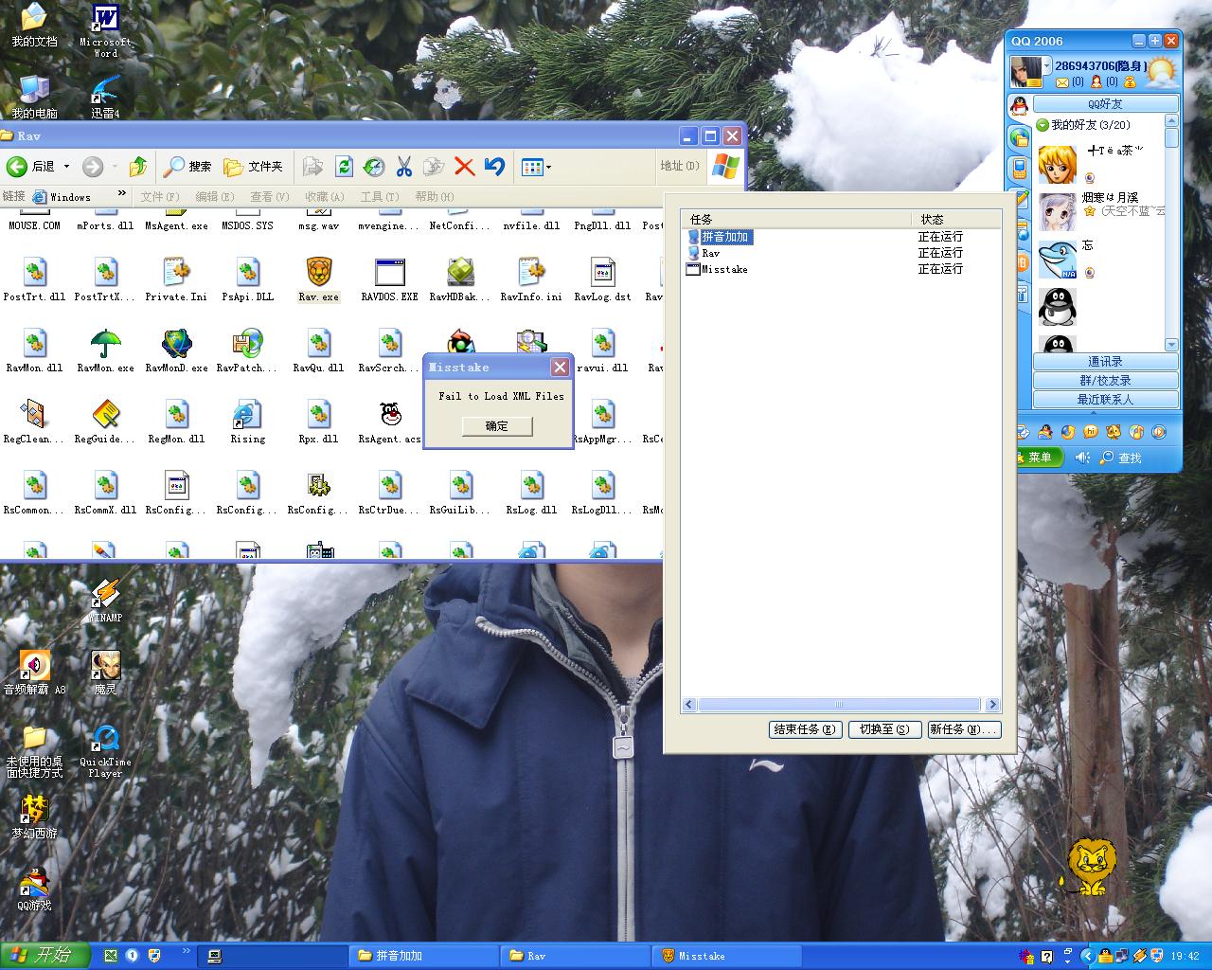Open the 收藏(A) menu
1212x970 pixels.
325,197
